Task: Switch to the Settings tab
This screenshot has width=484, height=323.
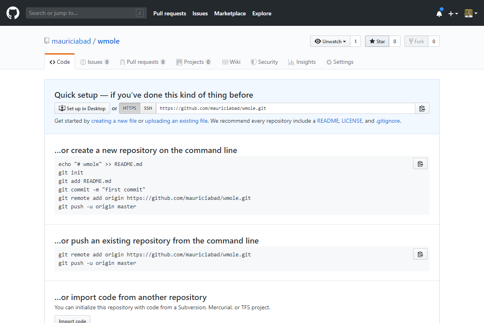Action: tap(340, 62)
